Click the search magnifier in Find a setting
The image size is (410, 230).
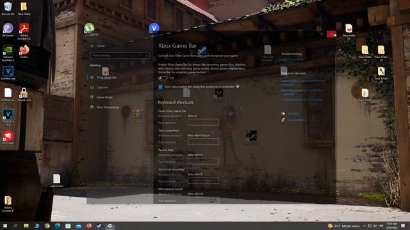146,56
